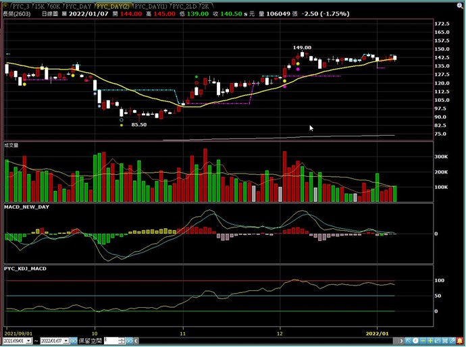This screenshot has height=347, width=466.
Task: Click the MACD_NEW_DAY indicator title
Action: 27,207
